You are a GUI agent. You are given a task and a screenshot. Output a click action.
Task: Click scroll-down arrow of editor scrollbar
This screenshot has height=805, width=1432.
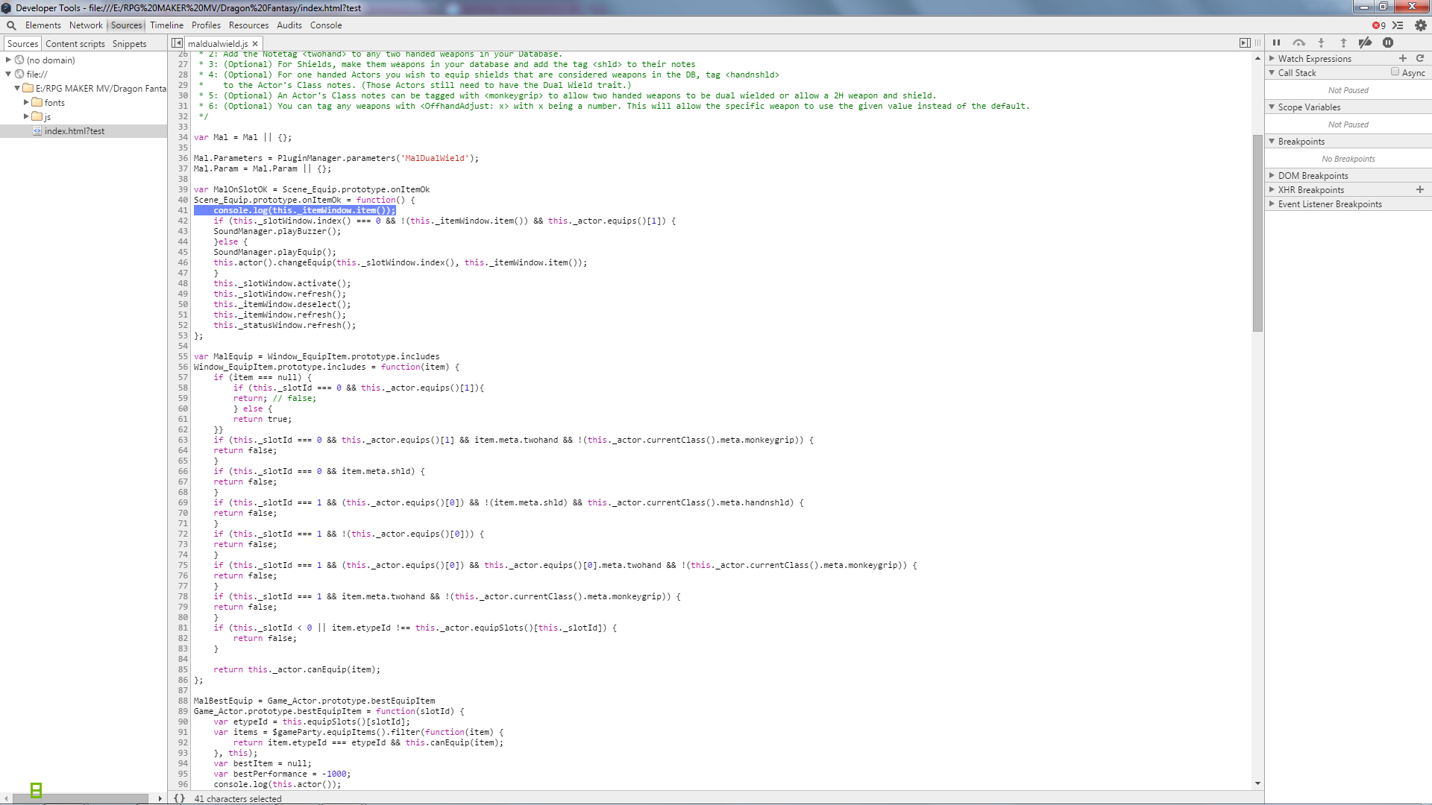point(1257,783)
